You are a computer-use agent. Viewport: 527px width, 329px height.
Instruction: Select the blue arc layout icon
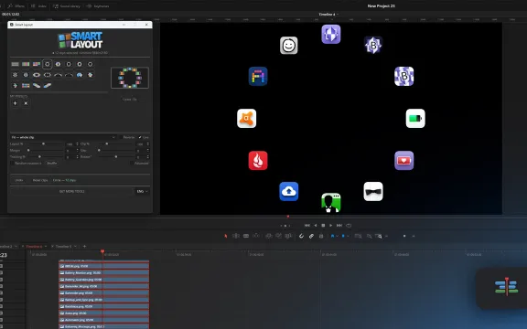(80, 75)
